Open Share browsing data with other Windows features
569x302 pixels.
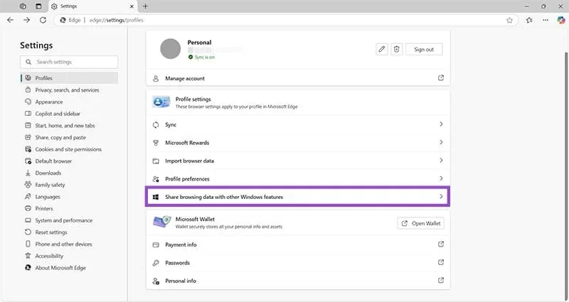coord(297,196)
